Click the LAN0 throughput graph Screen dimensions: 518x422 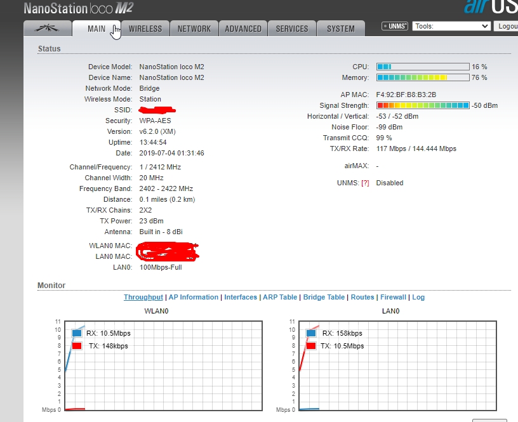pyautogui.click(x=398, y=366)
